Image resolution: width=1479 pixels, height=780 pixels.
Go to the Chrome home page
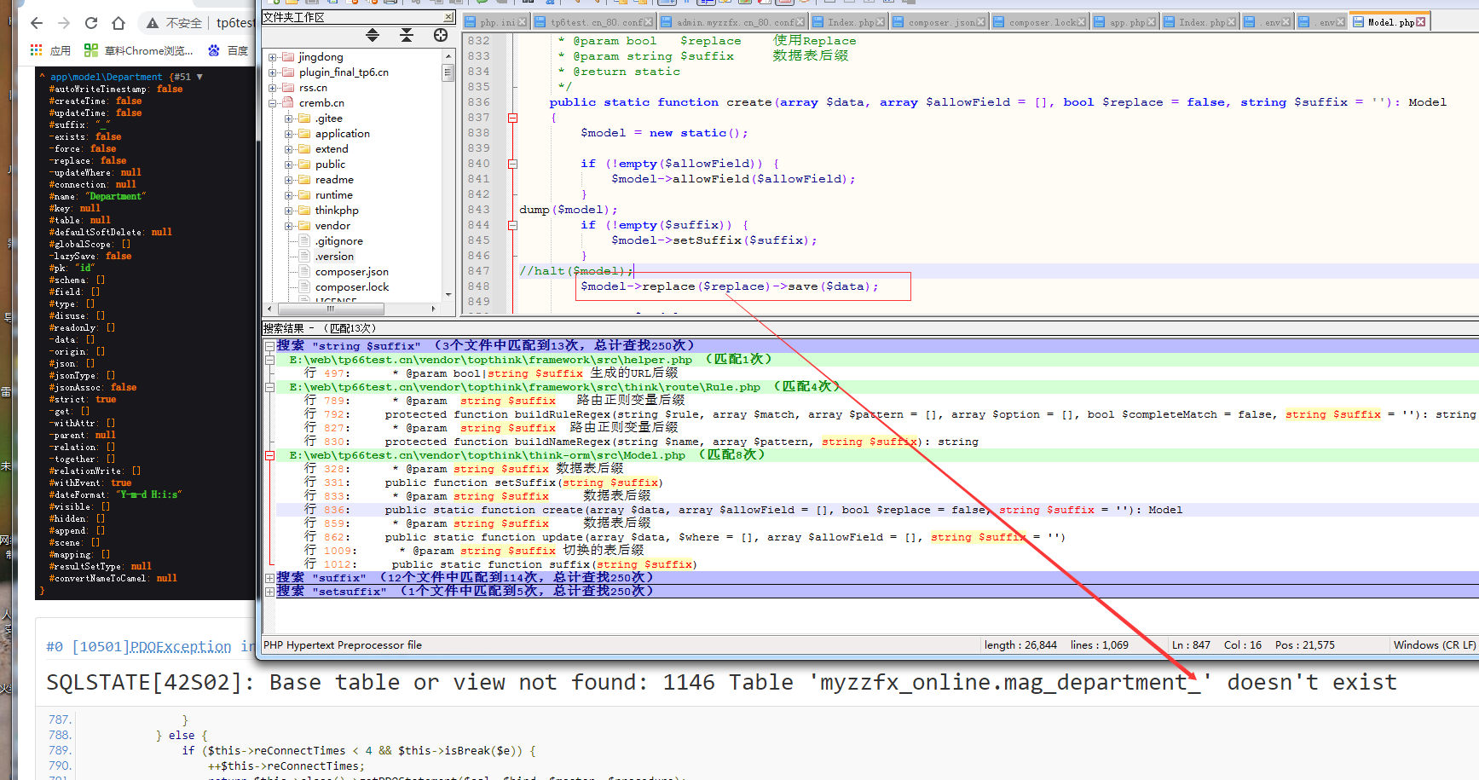(x=118, y=23)
